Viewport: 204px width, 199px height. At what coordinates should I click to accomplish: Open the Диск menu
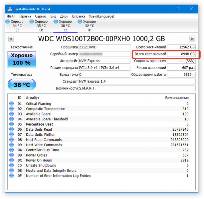coord(64,16)
